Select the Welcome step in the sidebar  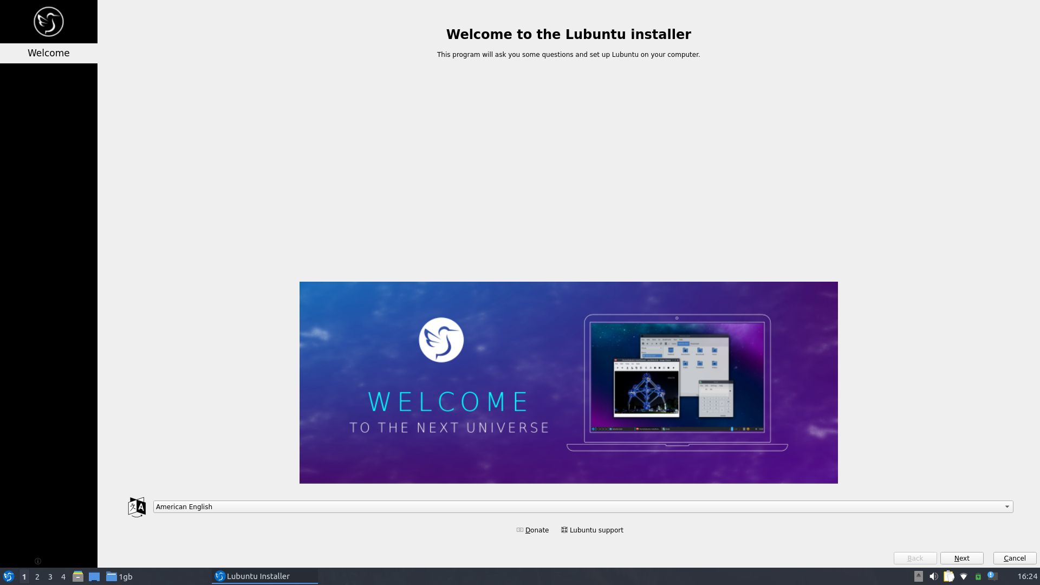coord(49,53)
